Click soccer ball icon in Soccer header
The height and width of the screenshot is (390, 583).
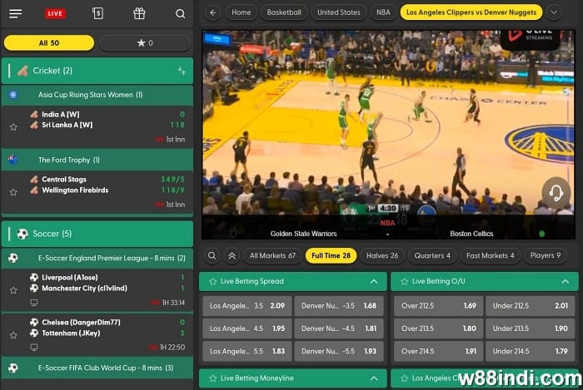[22, 234]
